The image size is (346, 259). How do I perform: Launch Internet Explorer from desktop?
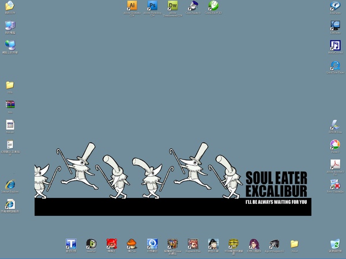tap(10, 184)
